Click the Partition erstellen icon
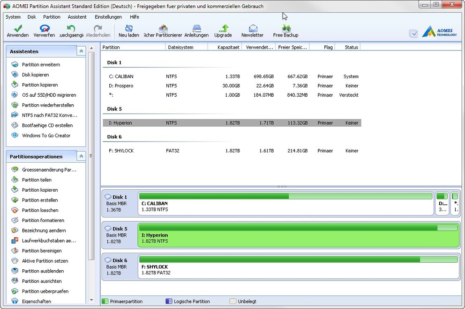Screen dimensions: 465x309 15,200
